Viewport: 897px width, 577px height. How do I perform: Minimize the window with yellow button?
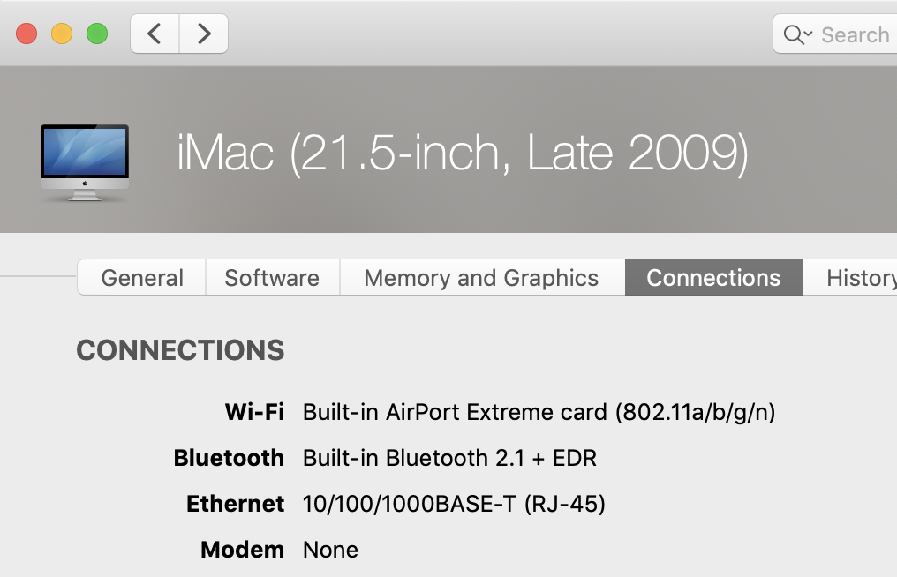coord(62,34)
